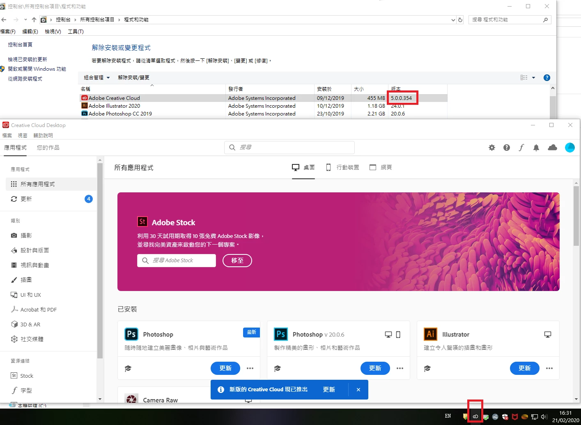Open the fonts f icon in Creative Cloud header
This screenshot has height=425, width=581.
point(521,148)
